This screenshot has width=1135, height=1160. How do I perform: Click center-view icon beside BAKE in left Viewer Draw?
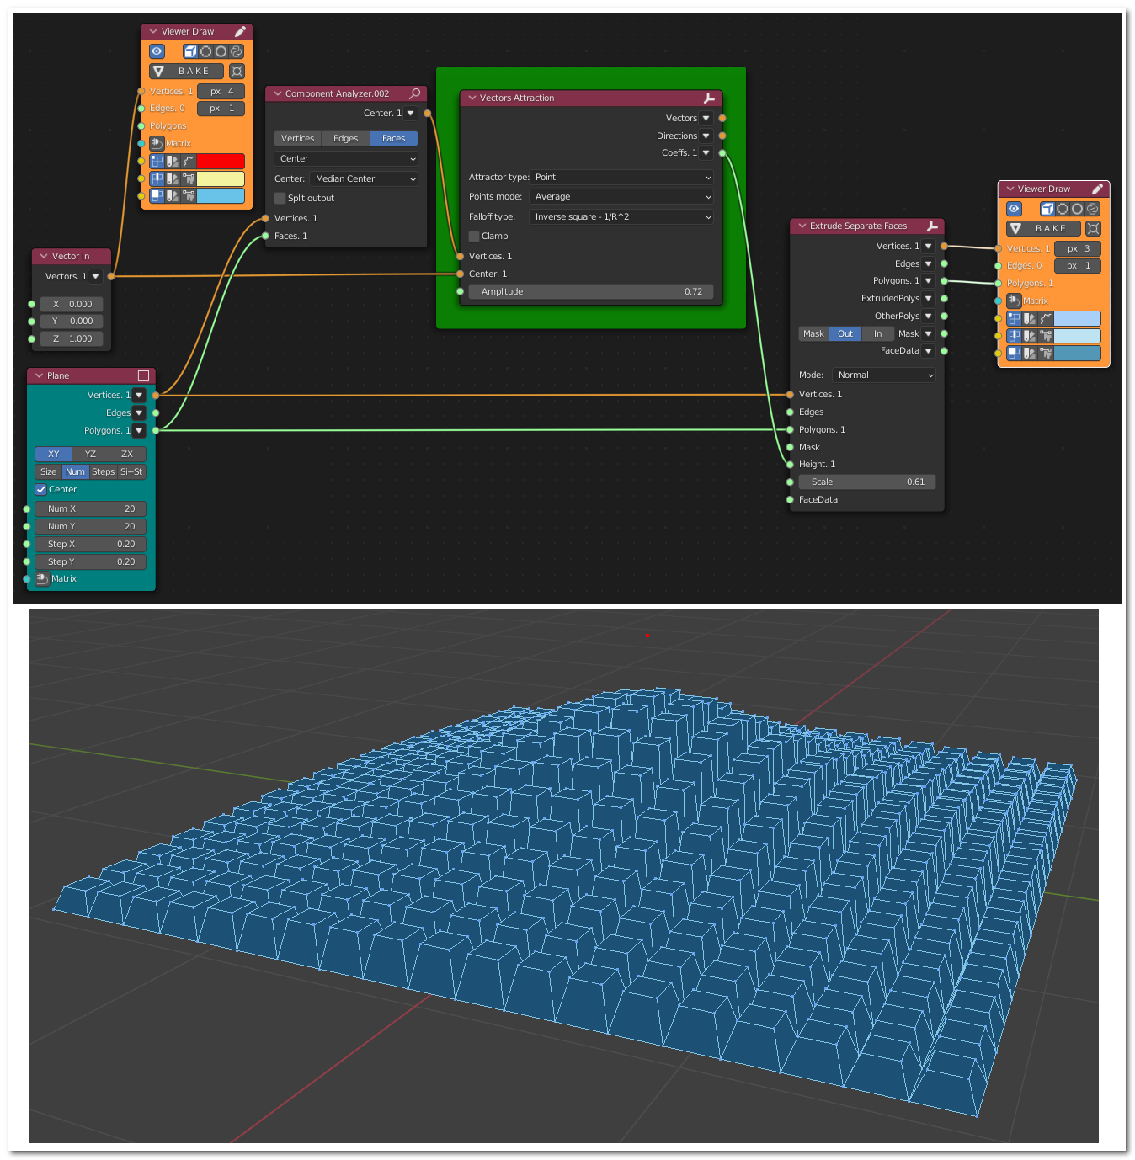coord(237,72)
